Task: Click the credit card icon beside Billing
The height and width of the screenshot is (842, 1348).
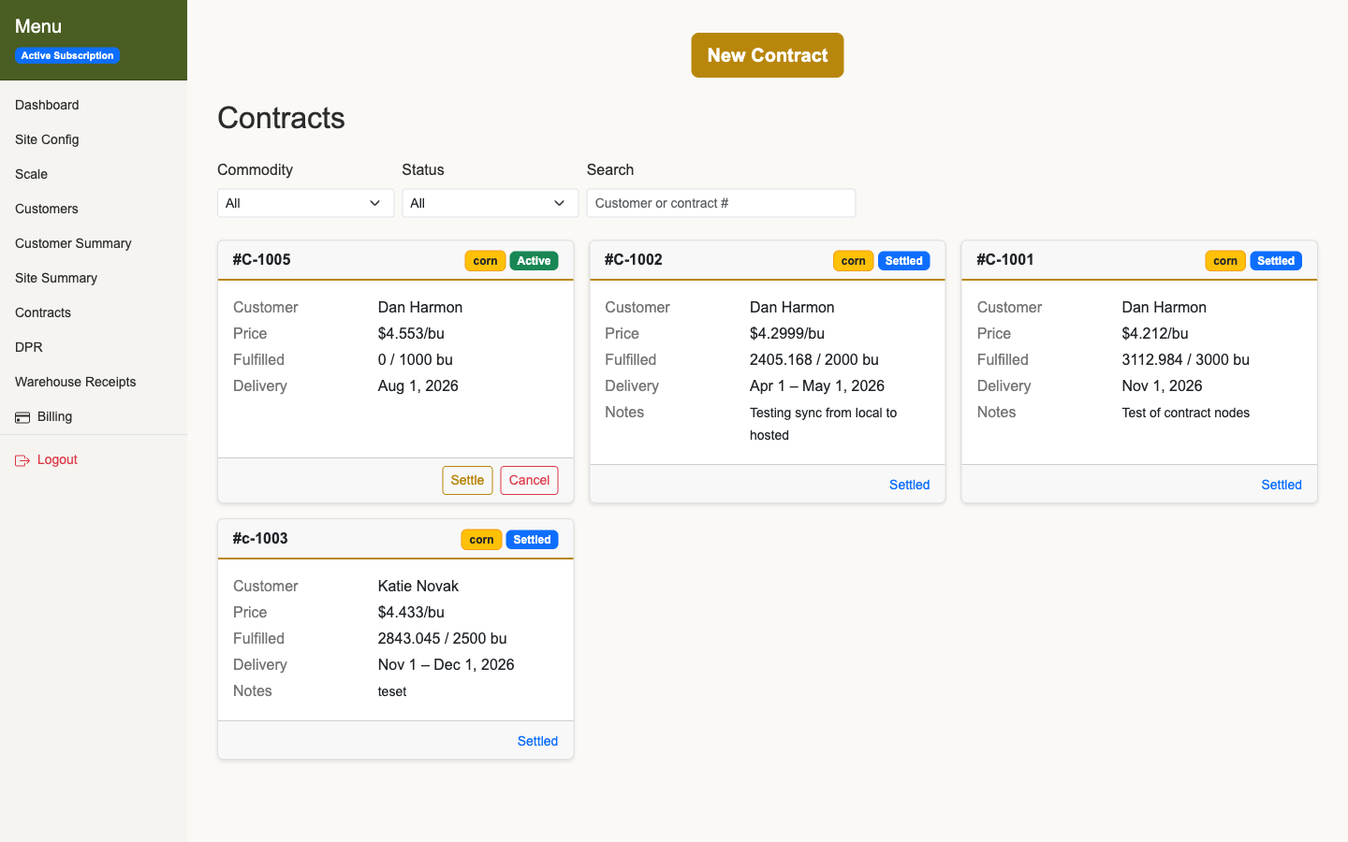Action: [x=22, y=416]
